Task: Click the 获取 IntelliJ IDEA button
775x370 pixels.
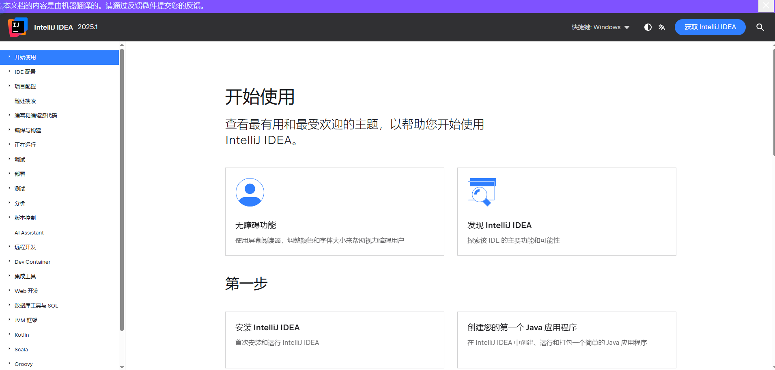Action: click(x=710, y=27)
